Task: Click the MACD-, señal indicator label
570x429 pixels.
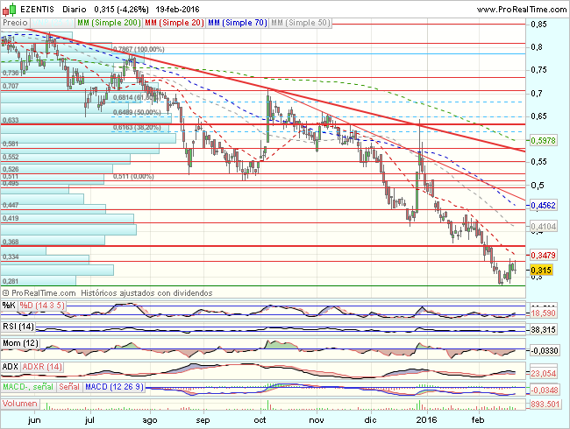Action: (28, 387)
